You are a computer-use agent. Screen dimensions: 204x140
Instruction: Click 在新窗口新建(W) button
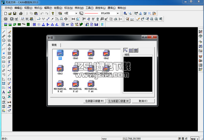click(94, 101)
